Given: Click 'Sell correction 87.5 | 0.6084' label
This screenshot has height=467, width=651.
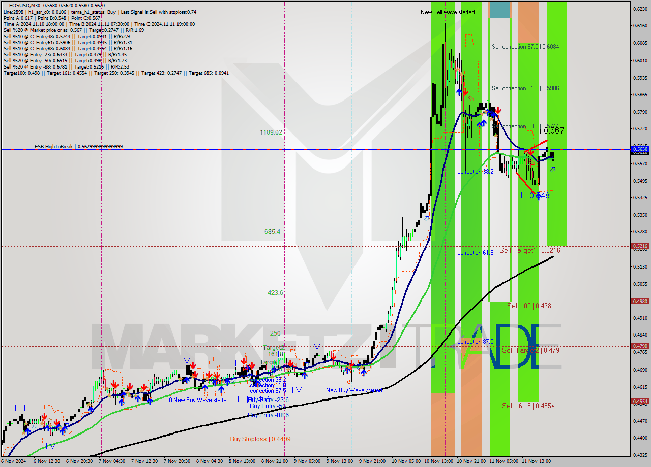Looking at the screenshot, I should point(525,47).
